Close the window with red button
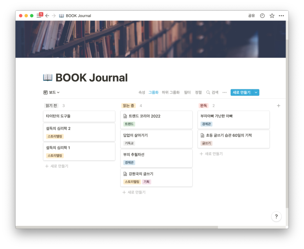 tap(21, 16)
